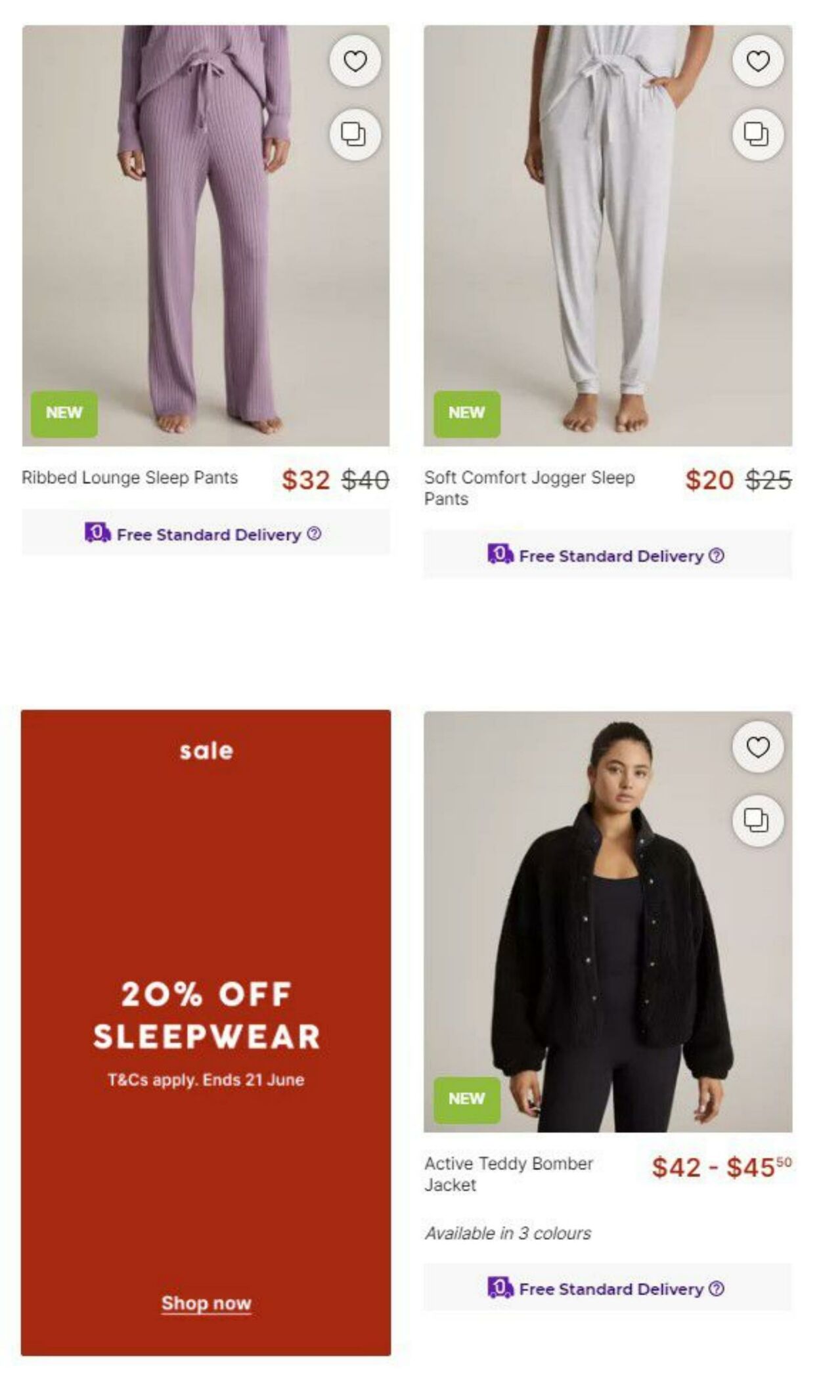
Task: Compare the Ribbed Lounge Sleep Pants
Action: click(355, 135)
